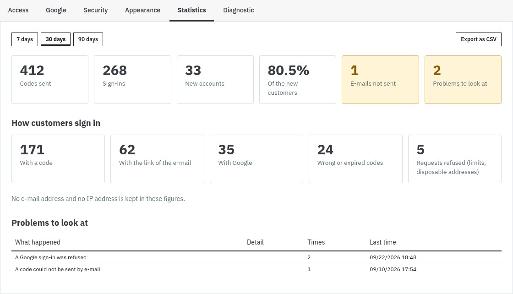Click the Times value for code not sent
513x294 pixels.
(309, 269)
